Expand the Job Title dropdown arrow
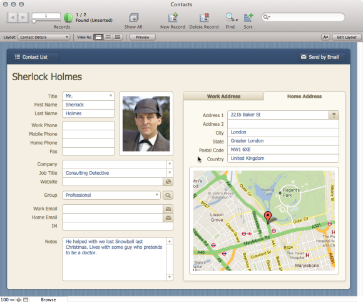This screenshot has height=302, width=363. (170, 173)
